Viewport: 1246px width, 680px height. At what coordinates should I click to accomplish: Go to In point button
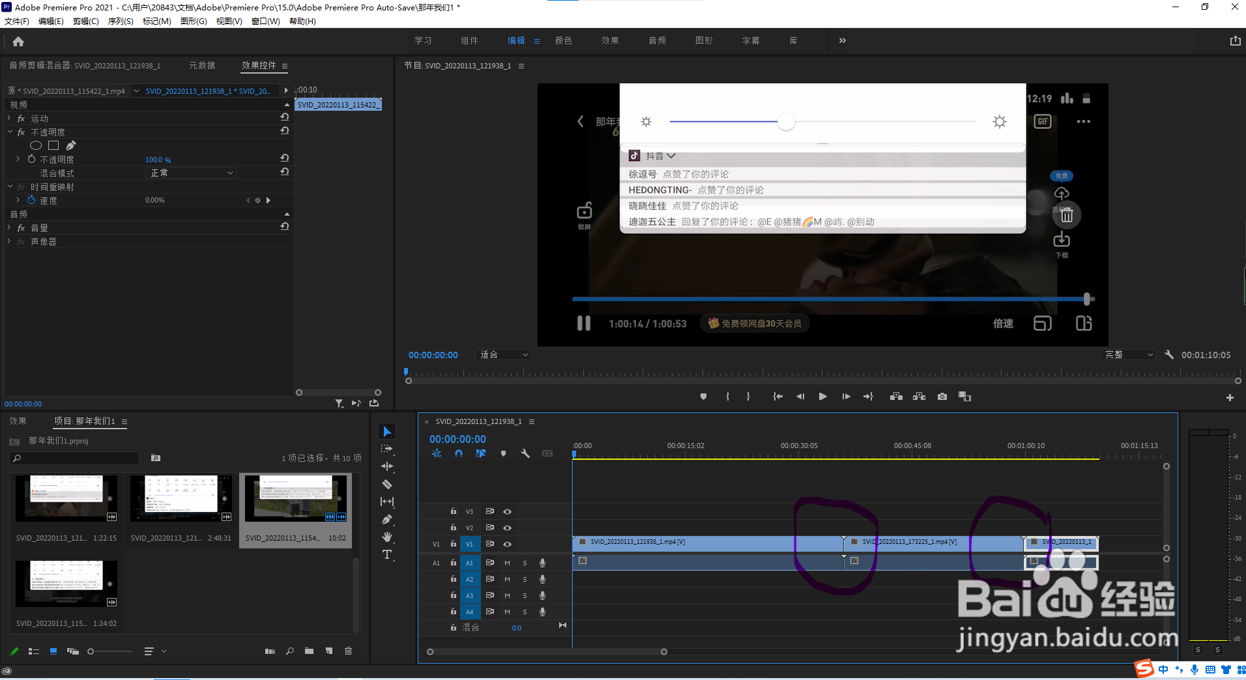[777, 397]
